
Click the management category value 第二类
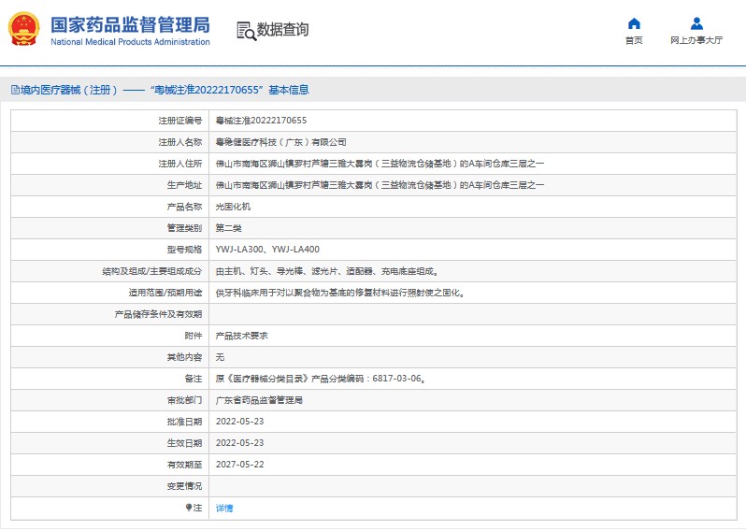229,228
